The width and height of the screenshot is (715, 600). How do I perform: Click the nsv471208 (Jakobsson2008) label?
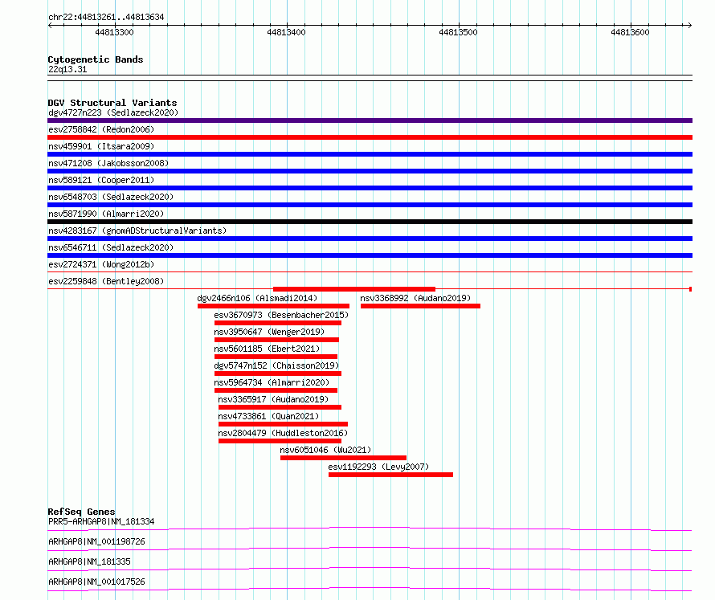pos(108,163)
